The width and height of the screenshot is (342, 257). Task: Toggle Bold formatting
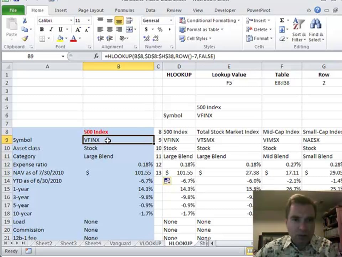click(42, 30)
